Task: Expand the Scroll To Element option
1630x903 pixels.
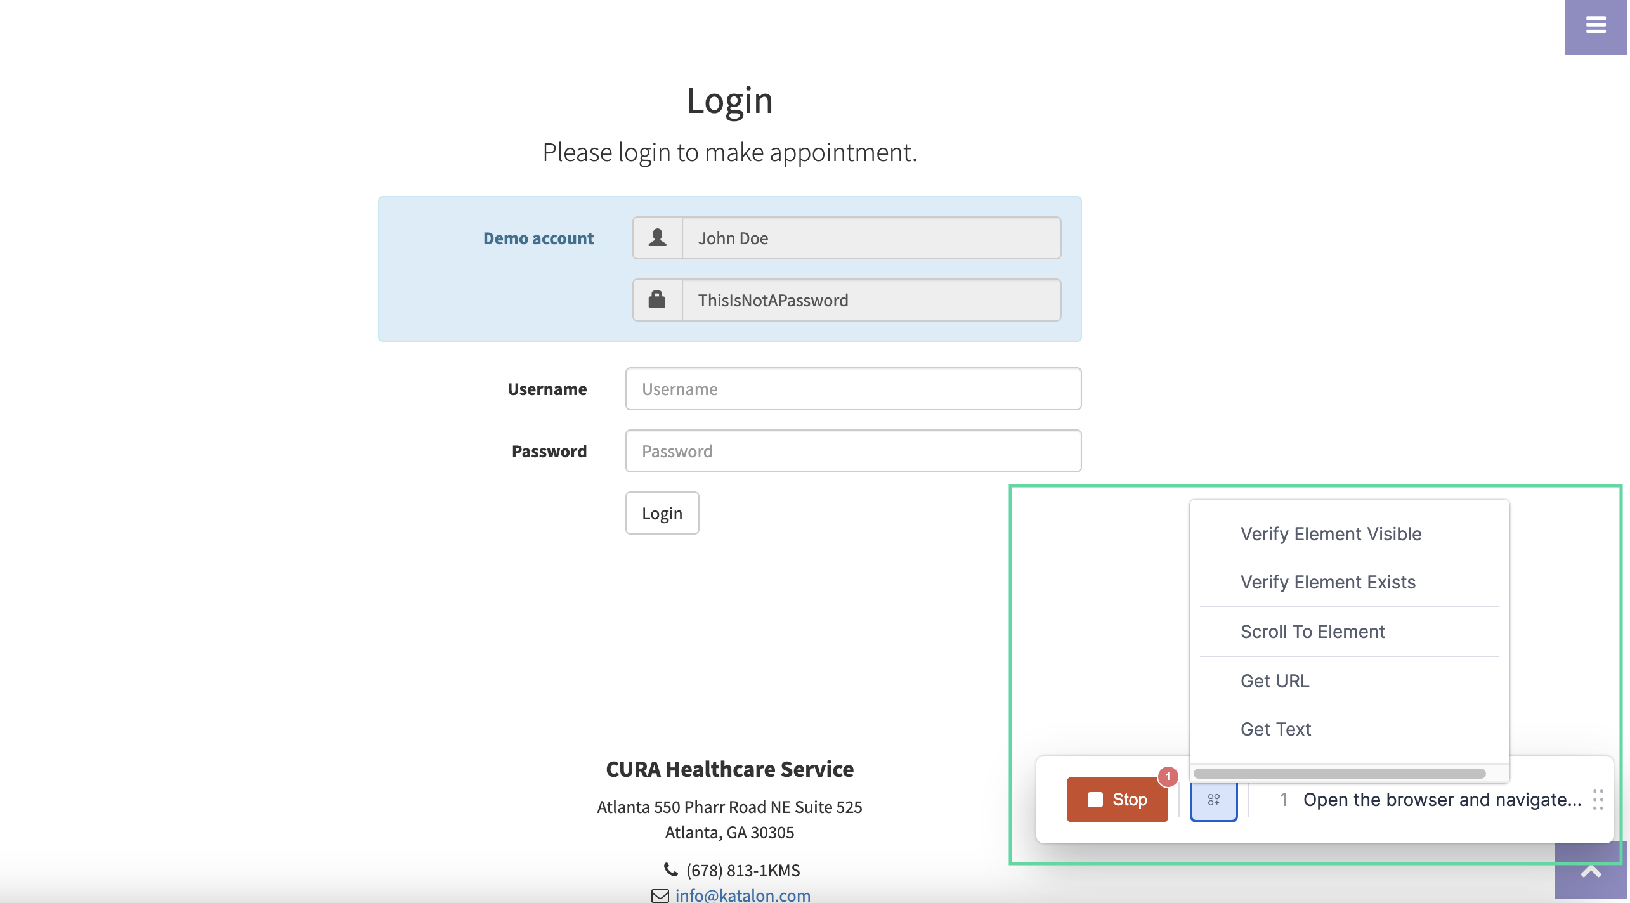Action: click(1313, 630)
